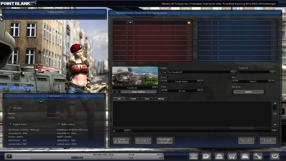This screenshot has width=286, height=161.
Task: Close the last red team slot
Action: [189, 58]
